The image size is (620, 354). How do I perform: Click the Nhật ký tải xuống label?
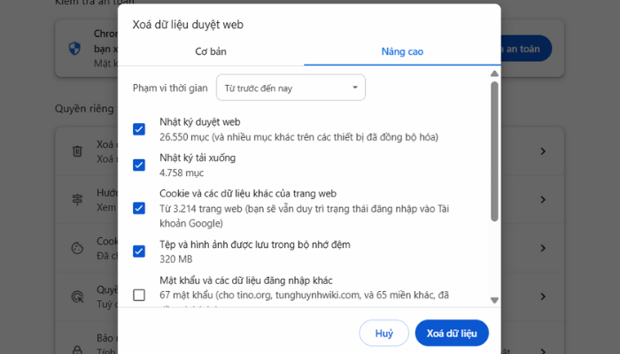(198, 158)
